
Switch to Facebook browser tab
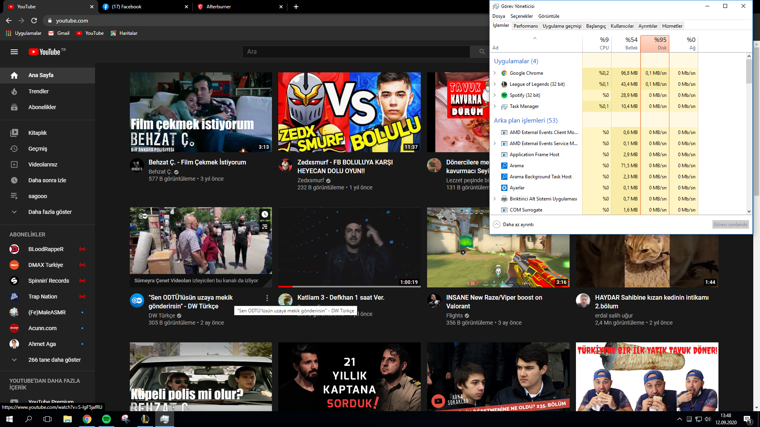[x=145, y=7]
